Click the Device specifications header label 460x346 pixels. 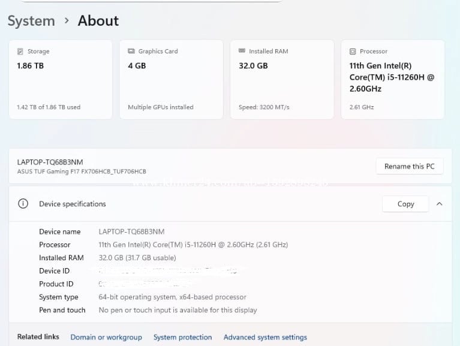click(73, 204)
